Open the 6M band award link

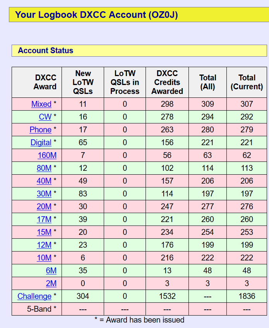click(x=51, y=271)
